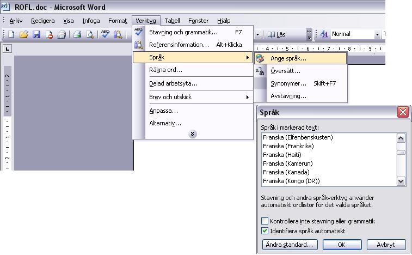
Task: Click the Ändra standard button
Action: (x=290, y=245)
